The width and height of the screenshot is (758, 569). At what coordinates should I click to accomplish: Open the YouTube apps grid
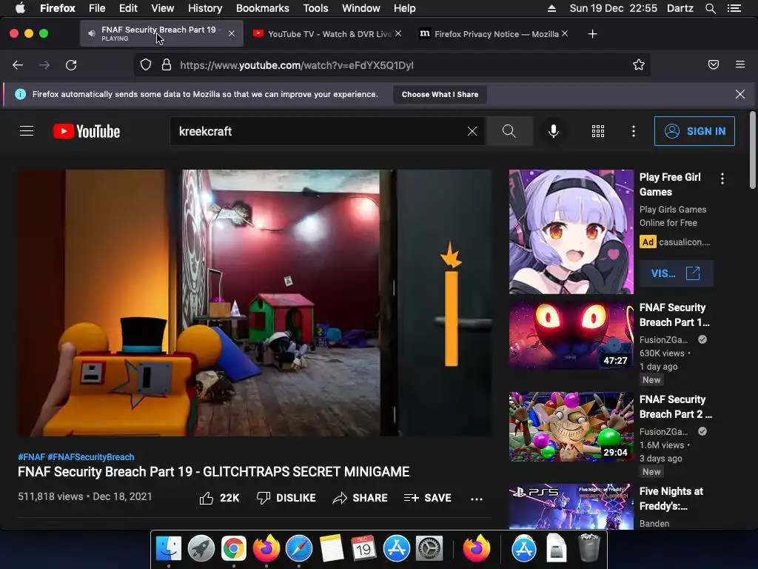pos(598,131)
